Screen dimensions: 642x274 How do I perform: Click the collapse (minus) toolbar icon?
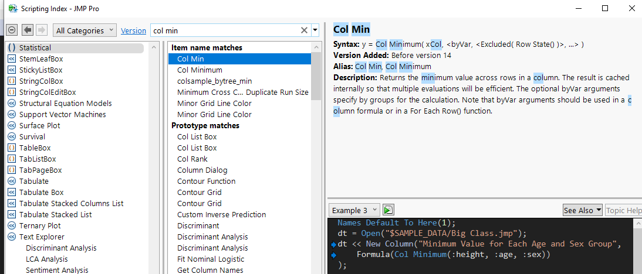pos(12,30)
